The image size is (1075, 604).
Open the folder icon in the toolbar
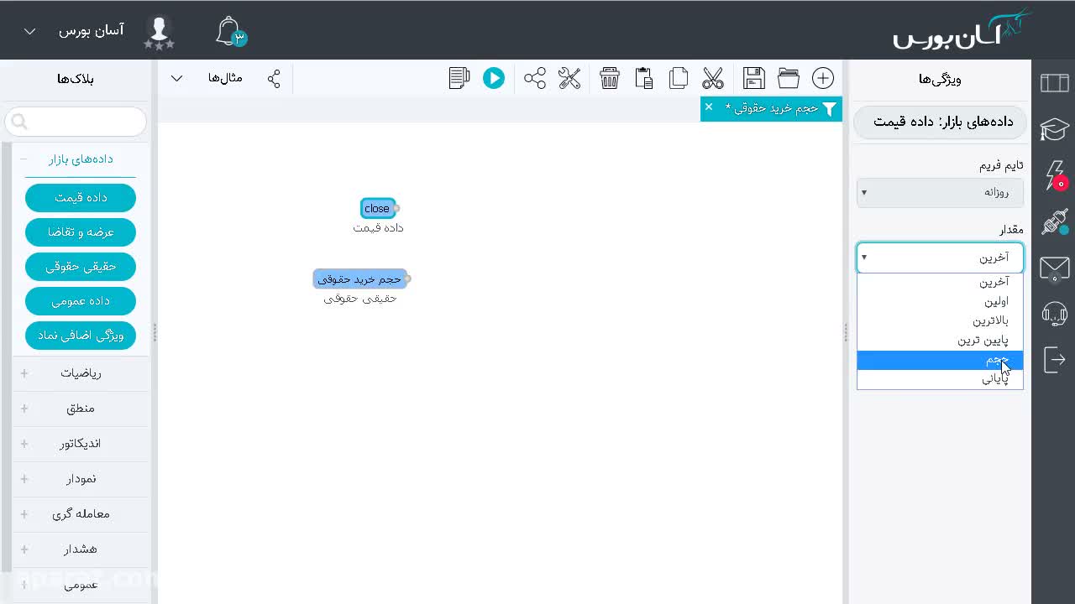pyautogui.click(x=789, y=78)
